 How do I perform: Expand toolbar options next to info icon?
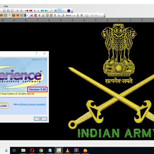[x=72, y=11]
